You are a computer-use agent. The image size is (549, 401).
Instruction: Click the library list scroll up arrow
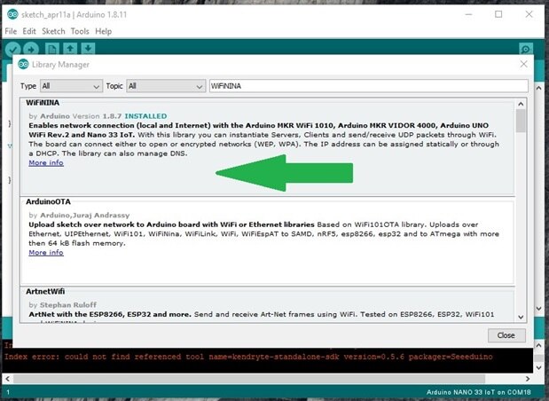(x=521, y=104)
